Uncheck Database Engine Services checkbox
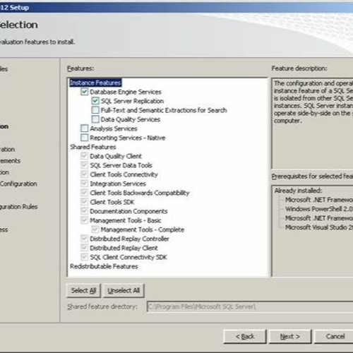The image size is (353, 353). [84, 92]
